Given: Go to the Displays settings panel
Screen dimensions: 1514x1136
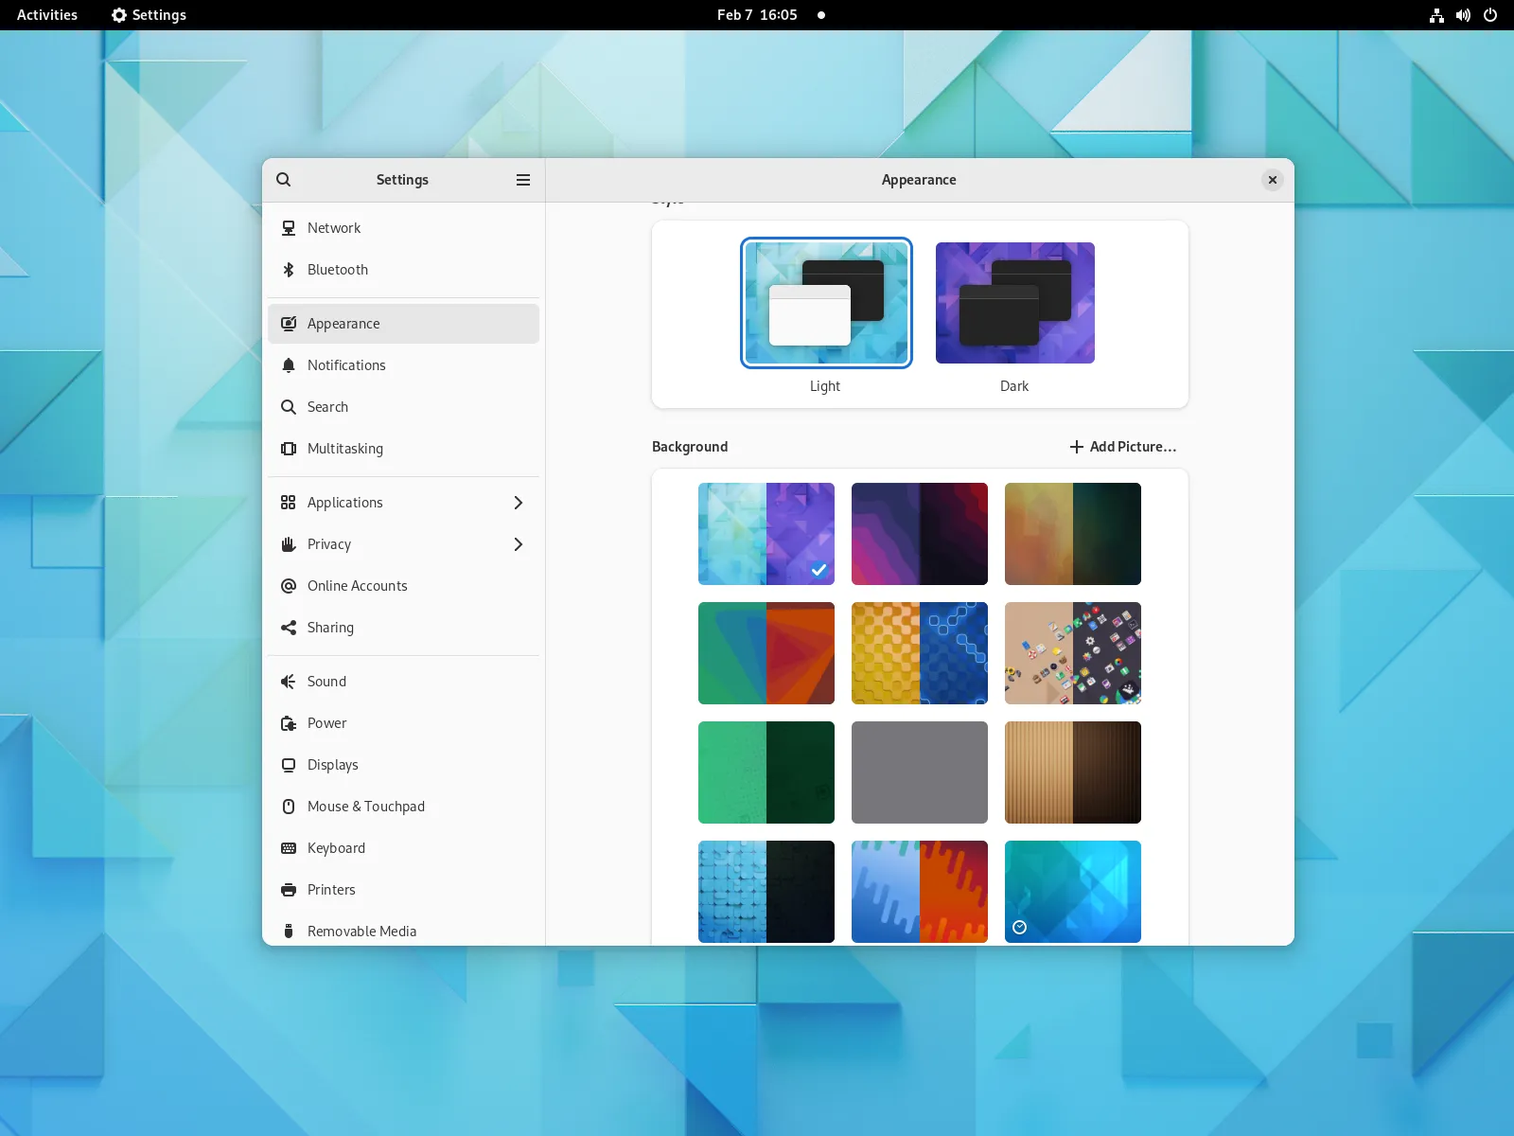Looking at the screenshot, I should pos(333,765).
